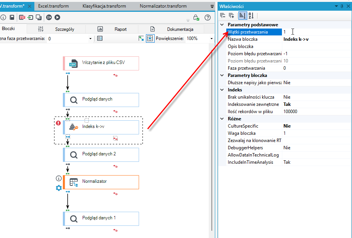Click the play icon with lines

pyautogui.click(x=49, y=18)
